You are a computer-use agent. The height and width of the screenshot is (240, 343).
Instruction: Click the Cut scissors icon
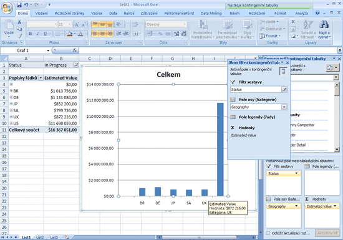click(19, 22)
